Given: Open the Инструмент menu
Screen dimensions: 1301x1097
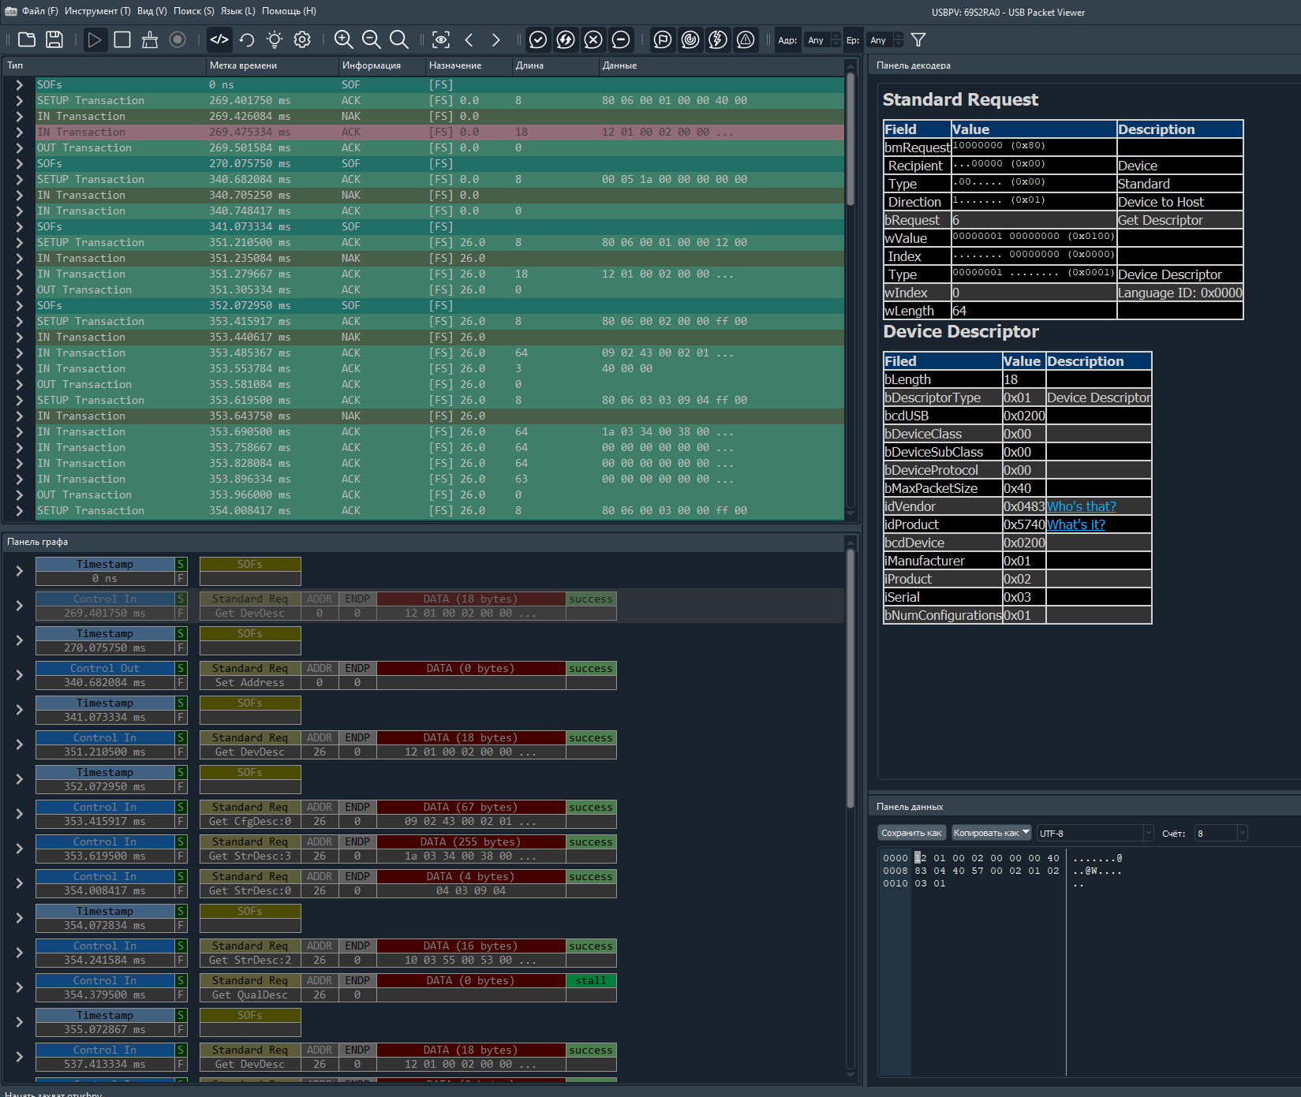Looking at the screenshot, I should (98, 11).
